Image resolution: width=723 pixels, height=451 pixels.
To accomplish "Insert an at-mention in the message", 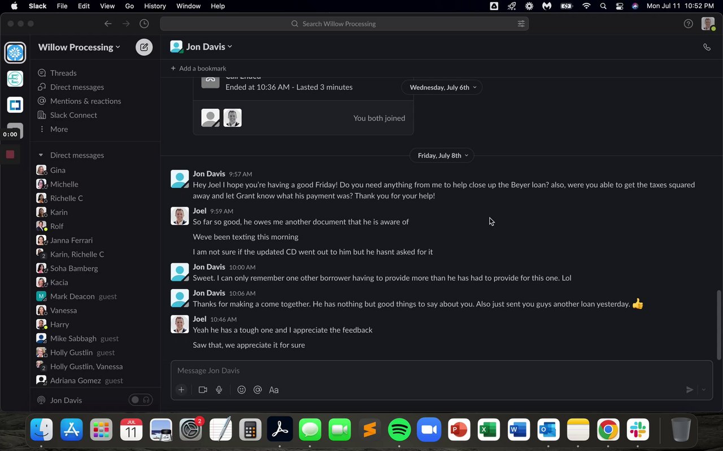I will click(258, 390).
